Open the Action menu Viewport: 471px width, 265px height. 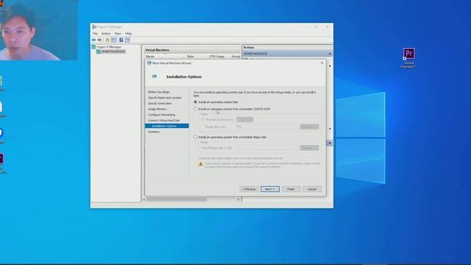coord(106,34)
